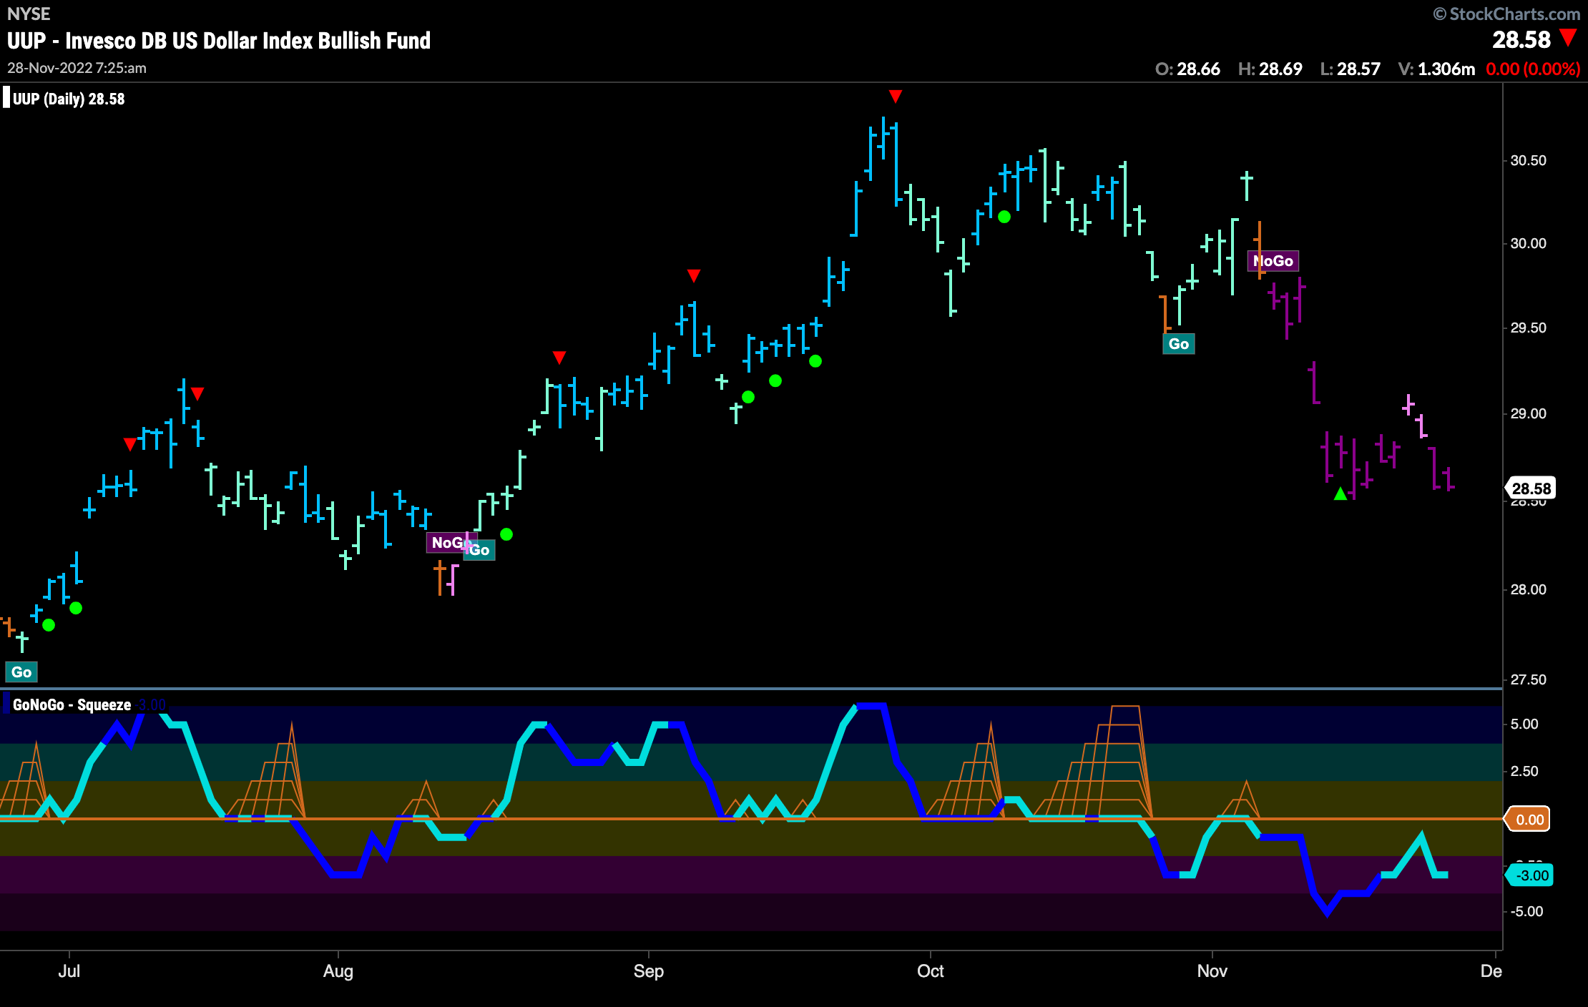Screen dimensions: 1588x1007
Task: Click the StockCharts.com copyright text
Action: tap(1506, 14)
